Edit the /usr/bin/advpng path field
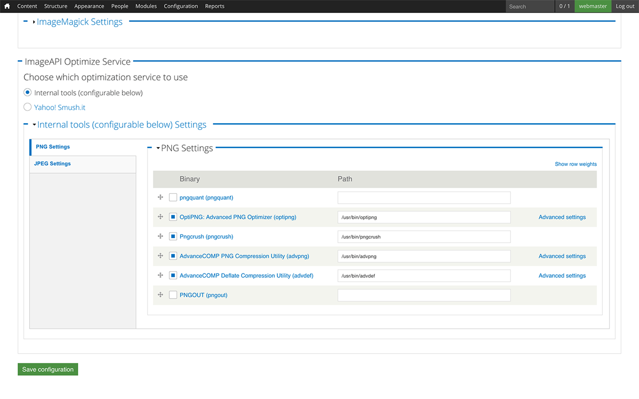The image size is (639, 399). point(424,256)
